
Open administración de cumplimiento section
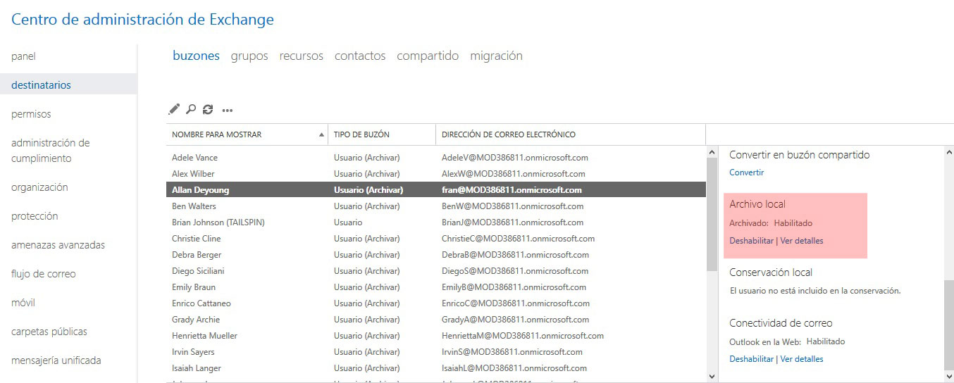point(51,151)
